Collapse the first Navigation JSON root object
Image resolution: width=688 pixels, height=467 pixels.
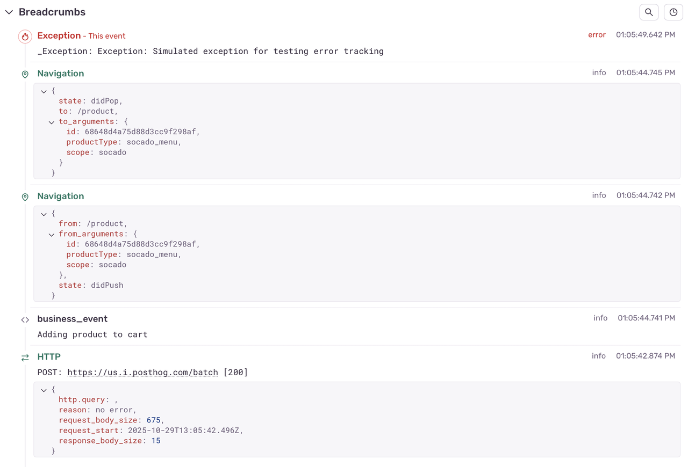44,91
